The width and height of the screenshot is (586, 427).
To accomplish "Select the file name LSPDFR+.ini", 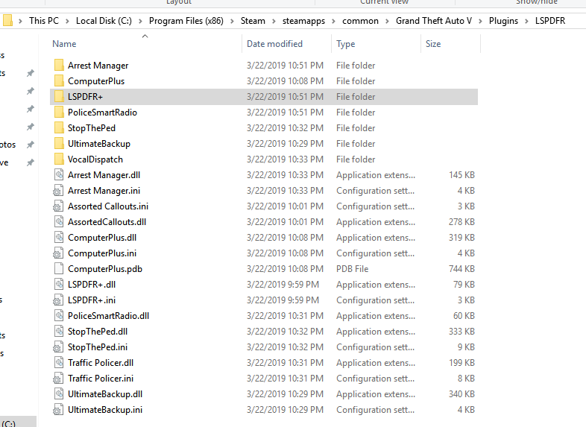I will pyautogui.click(x=92, y=300).
